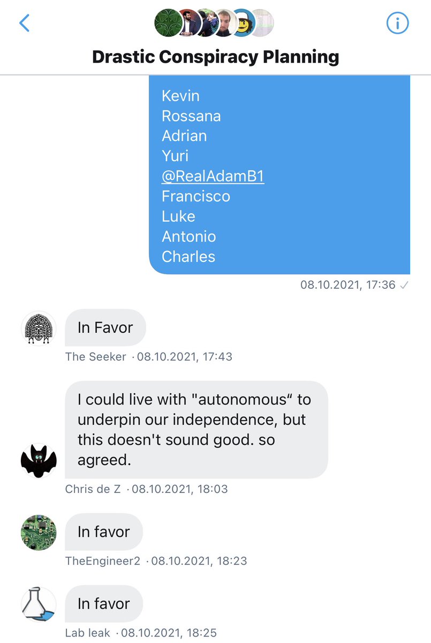The height and width of the screenshot is (643, 431).
Task: Go back using the left chevron
Action: [25, 23]
